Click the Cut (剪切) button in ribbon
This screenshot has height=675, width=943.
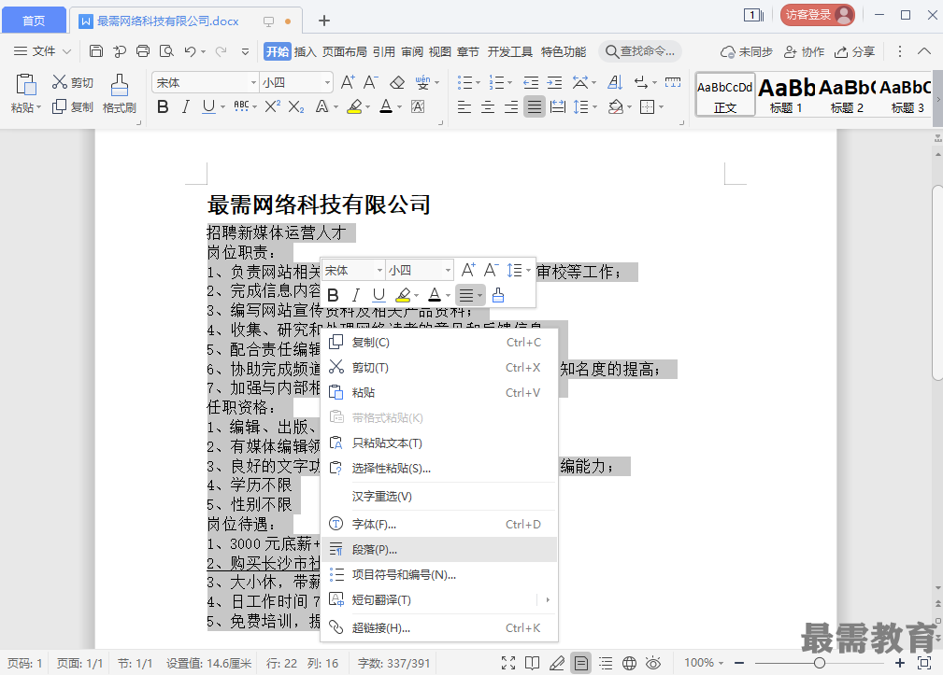point(72,82)
